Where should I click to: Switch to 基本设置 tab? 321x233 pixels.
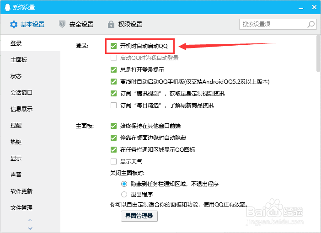point(27,24)
